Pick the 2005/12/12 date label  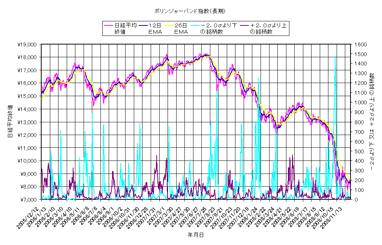pyautogui.click(x=28, y=218)
